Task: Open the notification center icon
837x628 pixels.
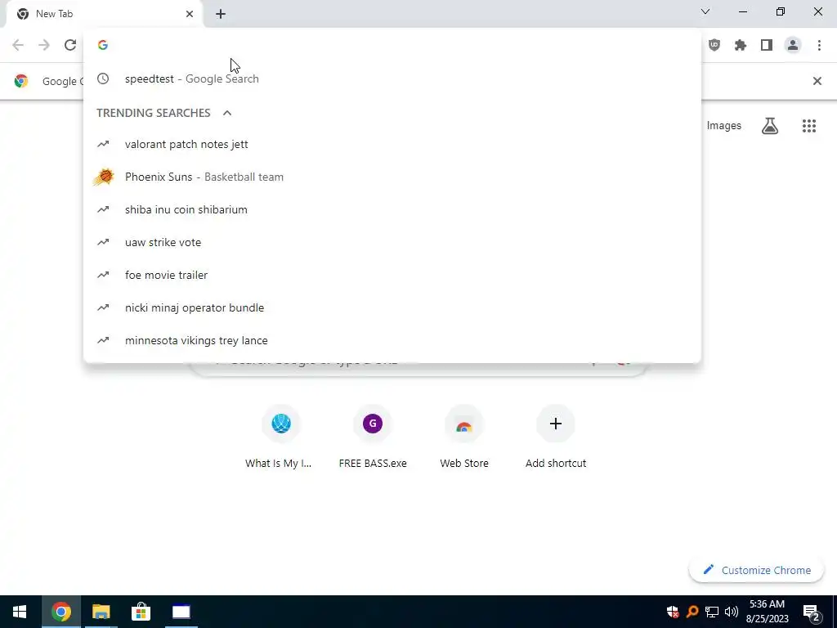Action: [811, 612]
